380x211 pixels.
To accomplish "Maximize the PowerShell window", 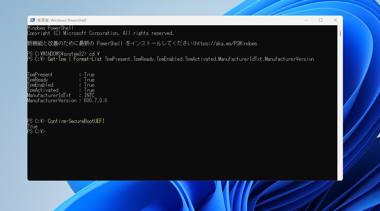I will (321, 20).
